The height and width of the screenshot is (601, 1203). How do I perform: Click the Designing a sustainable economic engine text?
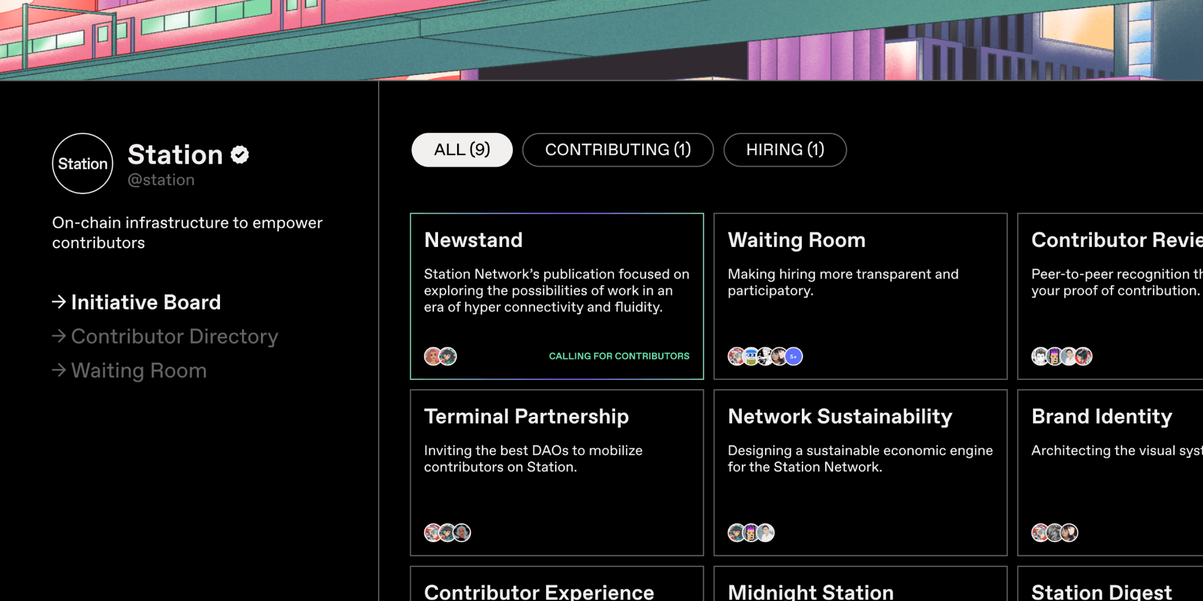pos(860,458)
